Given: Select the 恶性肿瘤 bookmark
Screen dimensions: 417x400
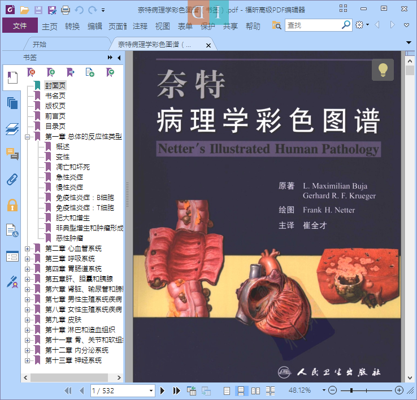Looking at the screenshot, I should pyautogui.click(x=69, y=238).
